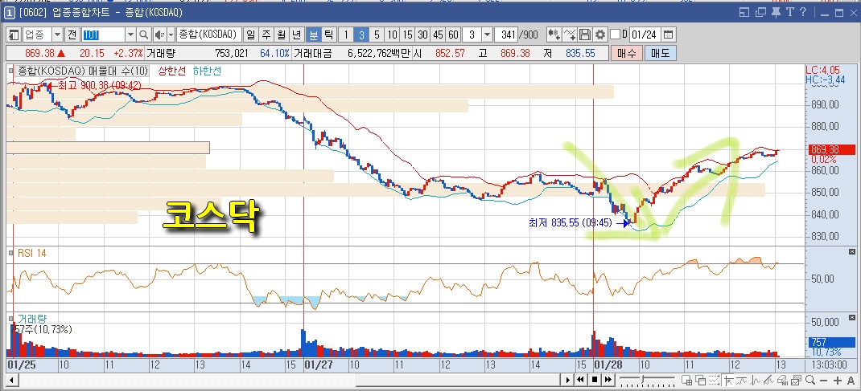Image resolution: width=861 pixels, height=391 pixels.
Task: Choose the 45-minute interval button
Action: (438, 35)
